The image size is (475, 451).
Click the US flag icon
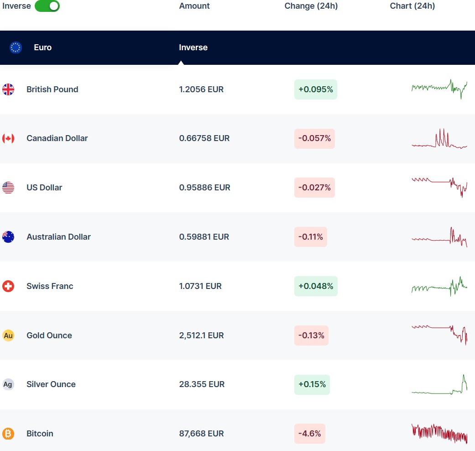[8, 188]
